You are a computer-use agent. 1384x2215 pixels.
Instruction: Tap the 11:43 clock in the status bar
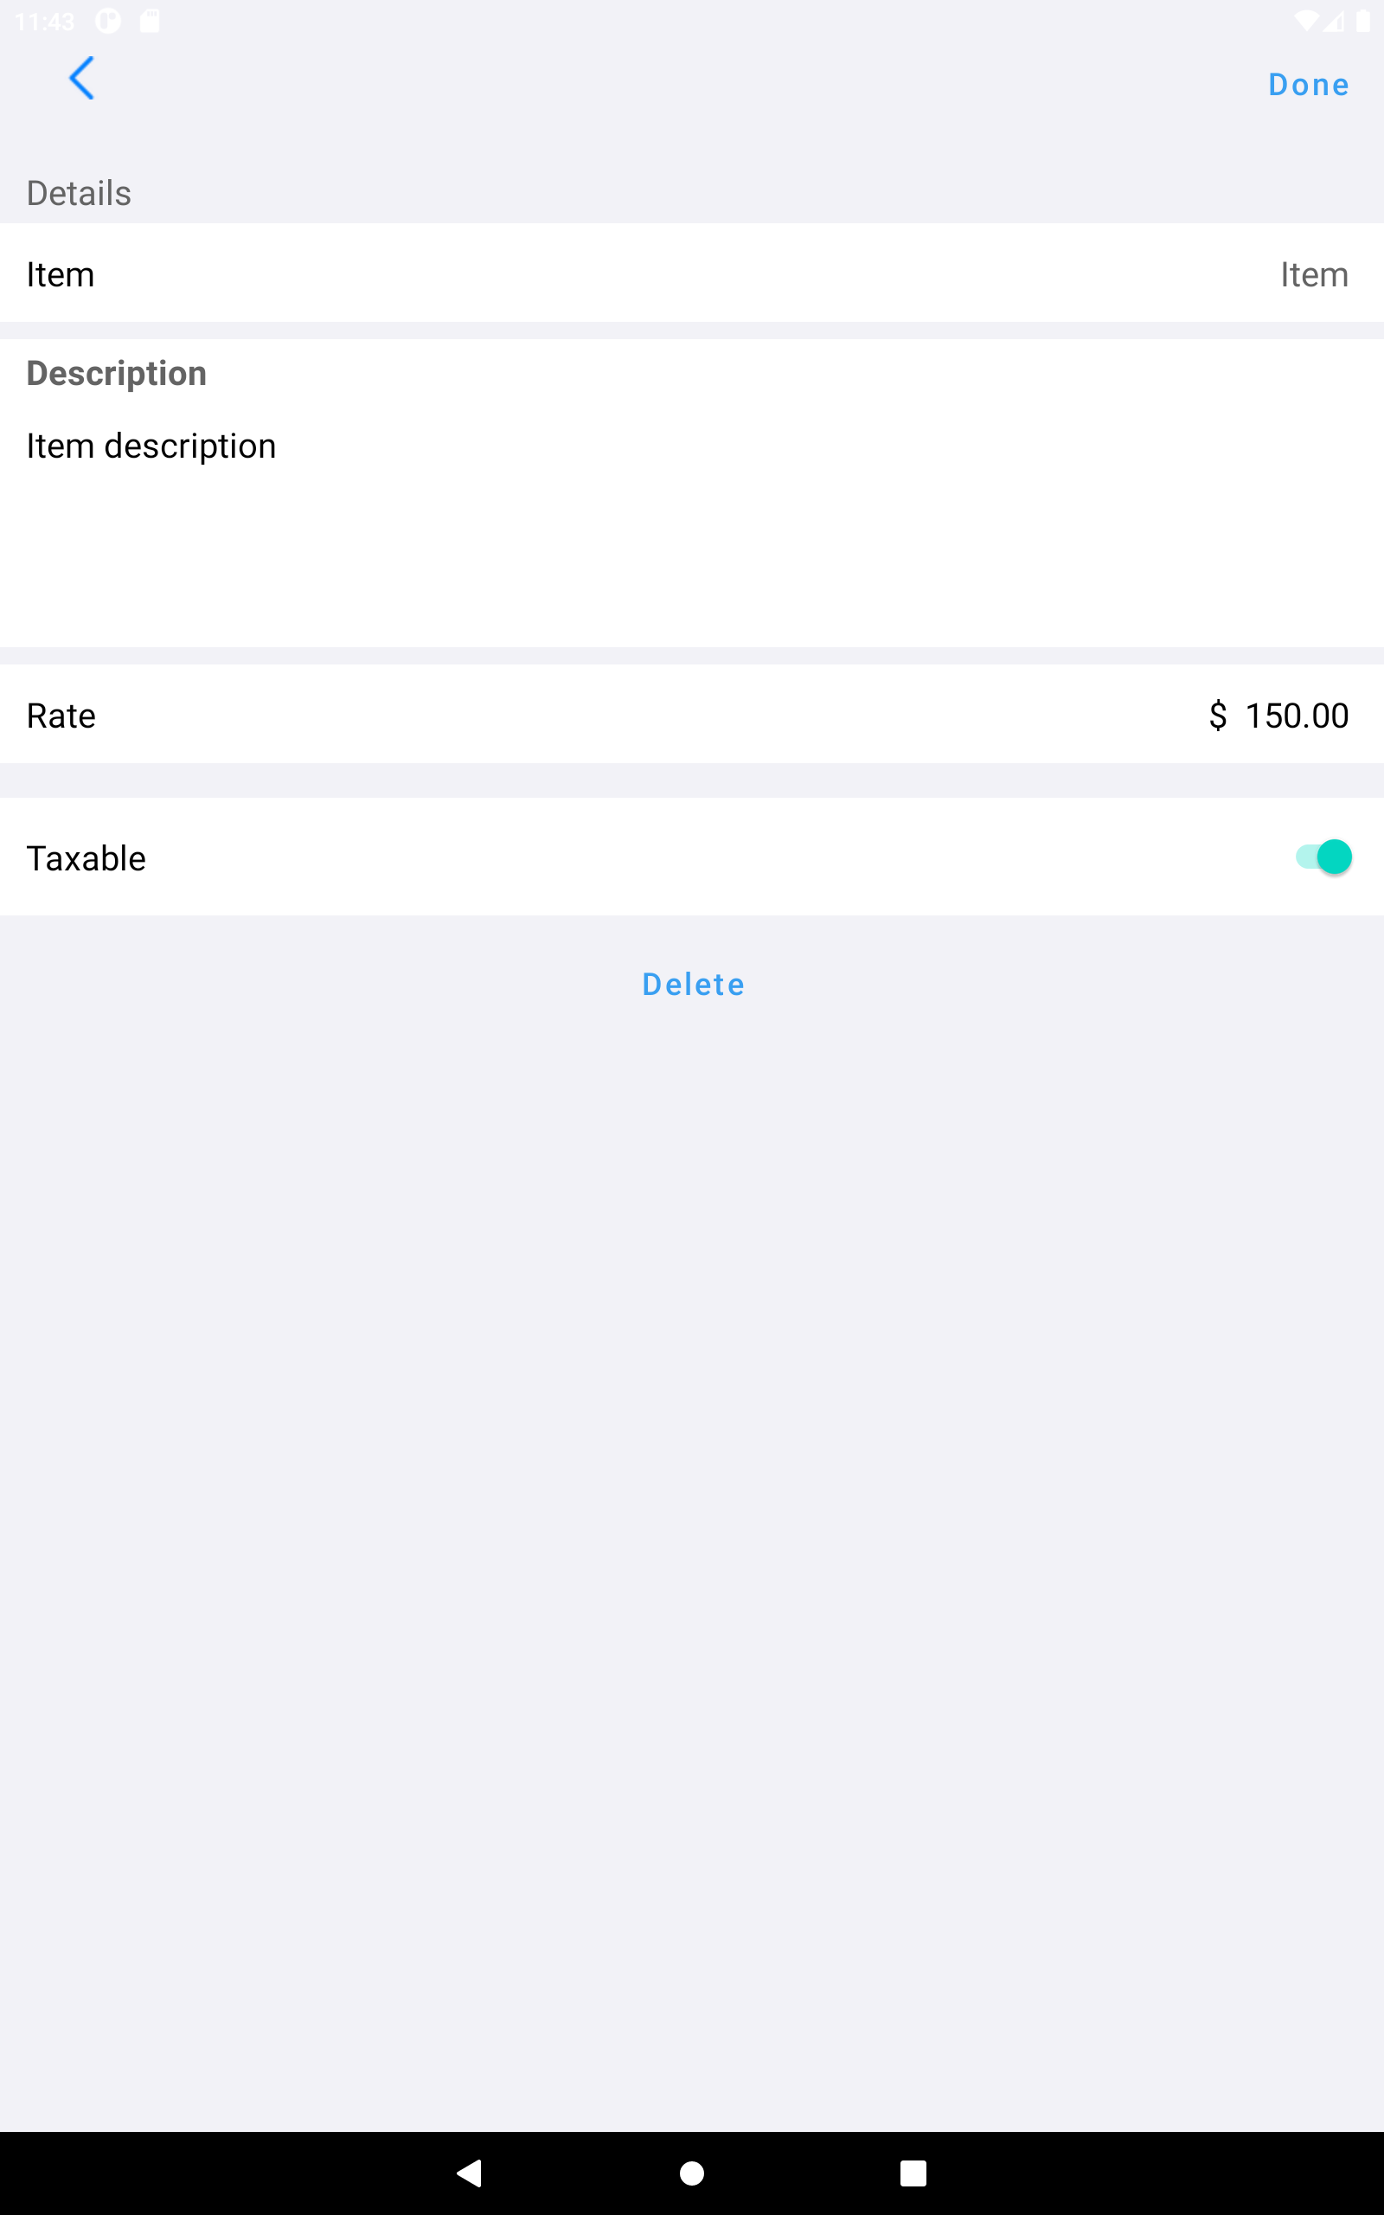point(45,21)
